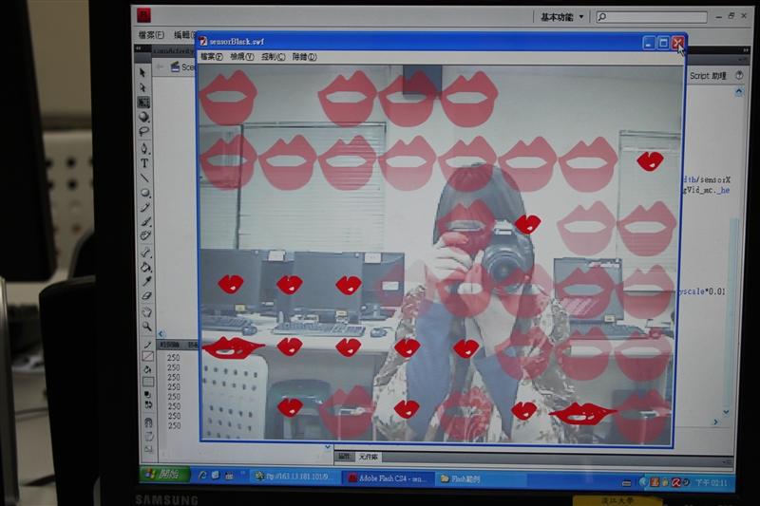Select the Zoom magnifier tool
The width and height of the screenshot is (760, 506).
point(147,326)
